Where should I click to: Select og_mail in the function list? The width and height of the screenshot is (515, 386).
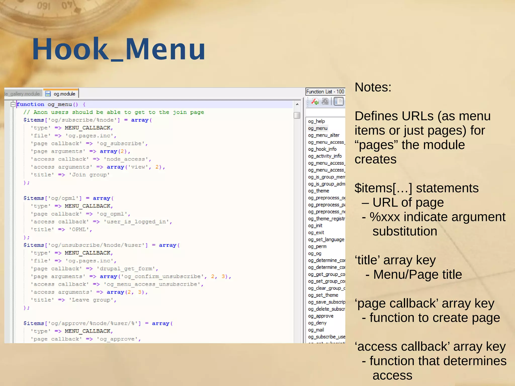pos(316,330)
